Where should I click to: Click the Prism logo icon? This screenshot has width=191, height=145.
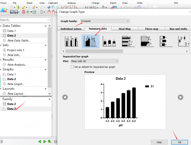click(x=4, y=10)
